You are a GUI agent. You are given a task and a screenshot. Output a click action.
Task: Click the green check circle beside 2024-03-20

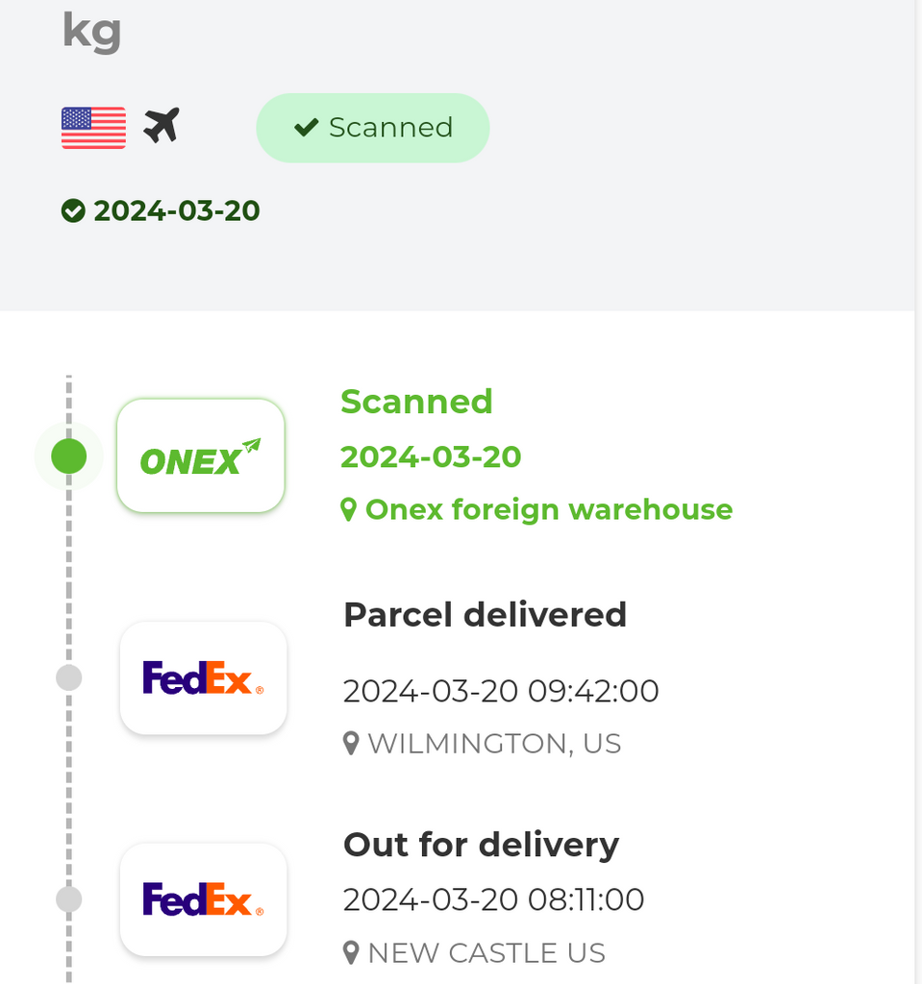(73, 210)
